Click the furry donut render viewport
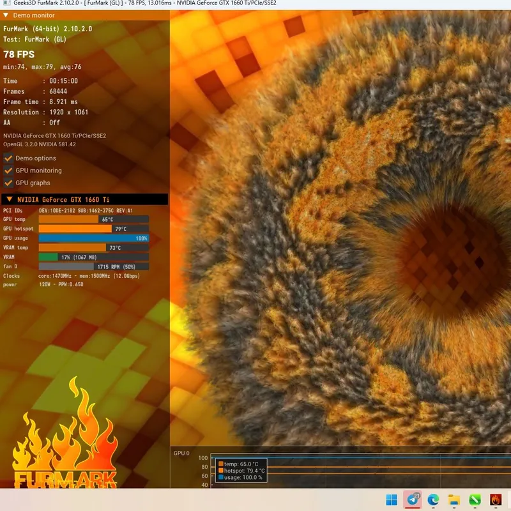511x511 pixels. pyautogui.click(x=340, y=228)
